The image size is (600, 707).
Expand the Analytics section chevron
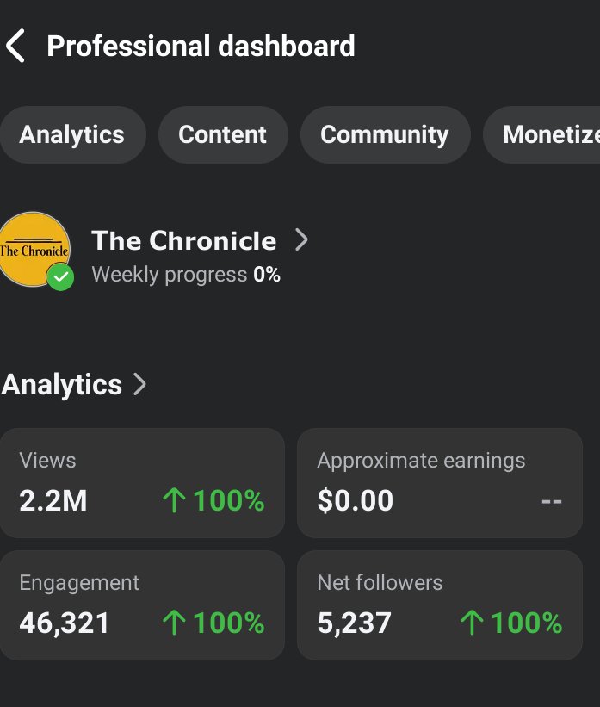[139, 385]
